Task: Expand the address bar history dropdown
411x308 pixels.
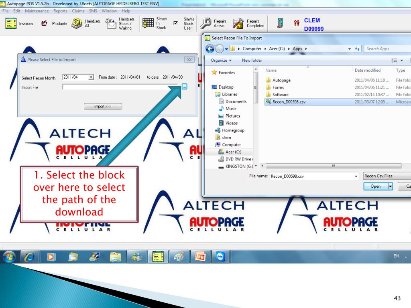Action: coord(350,49)
